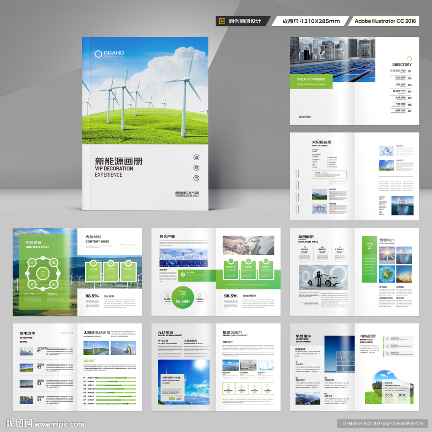The width and height of the screenshot is (432, 432).
Task: Select directory entry 提高生产力 04
Action: [402, 92]
